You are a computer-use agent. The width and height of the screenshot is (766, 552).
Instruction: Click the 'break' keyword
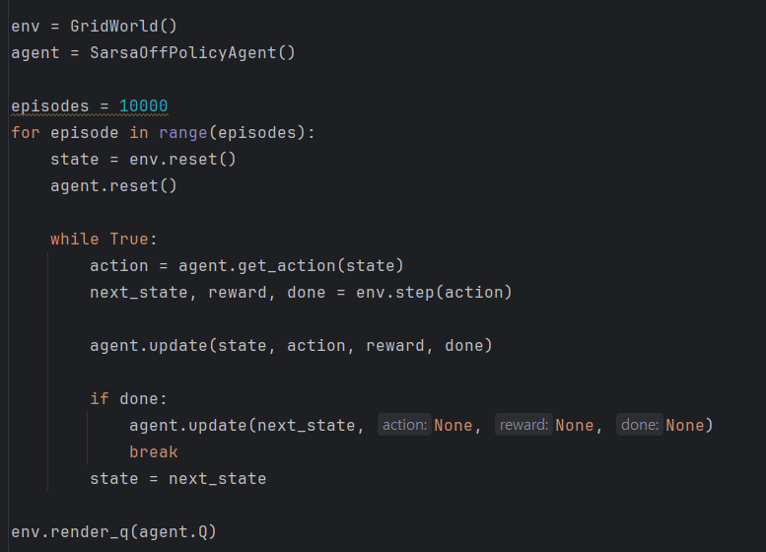[x=154, y=451]
